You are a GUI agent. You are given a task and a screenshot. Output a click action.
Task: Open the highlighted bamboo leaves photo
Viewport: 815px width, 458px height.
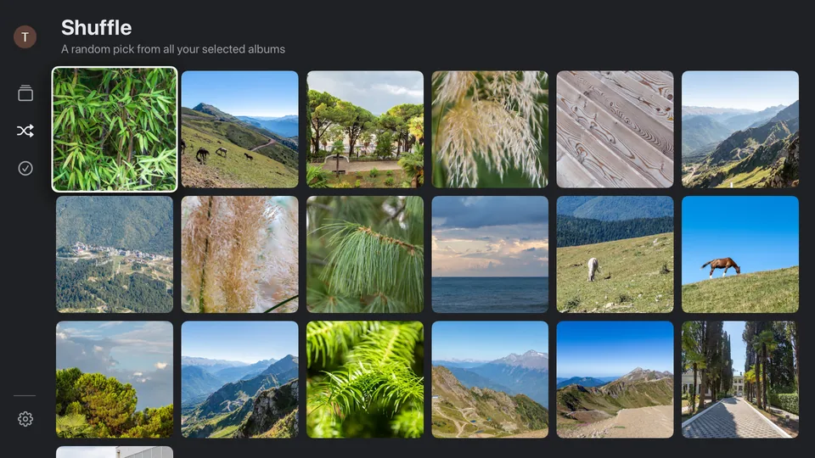pos(115,129)
